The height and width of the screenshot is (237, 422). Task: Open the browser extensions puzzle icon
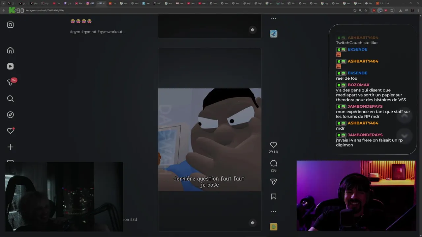pyautogui.click(x=392, y=10)
